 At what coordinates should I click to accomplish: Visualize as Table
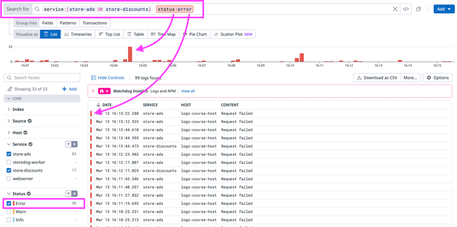(136, 34)
